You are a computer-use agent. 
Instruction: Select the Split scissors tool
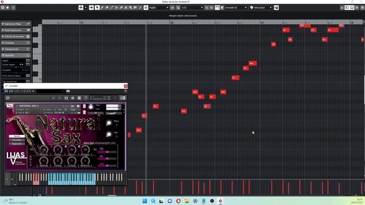tap(116, 7)
